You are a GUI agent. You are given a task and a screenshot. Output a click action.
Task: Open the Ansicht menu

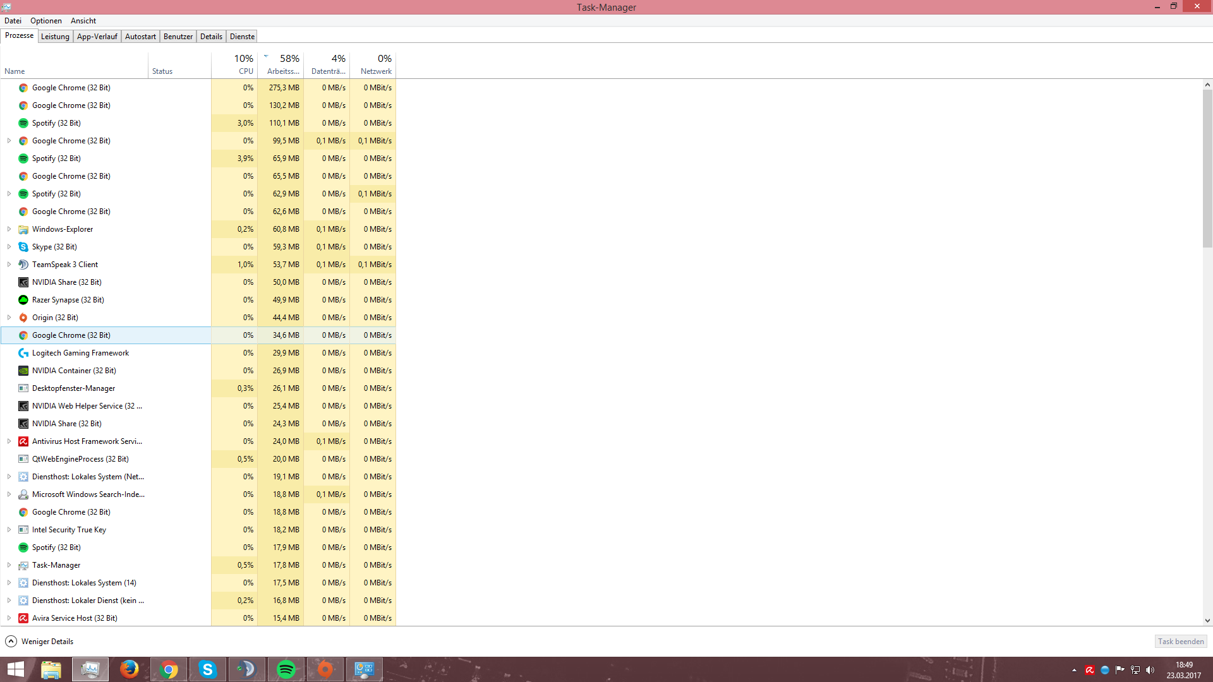[83, 21]
